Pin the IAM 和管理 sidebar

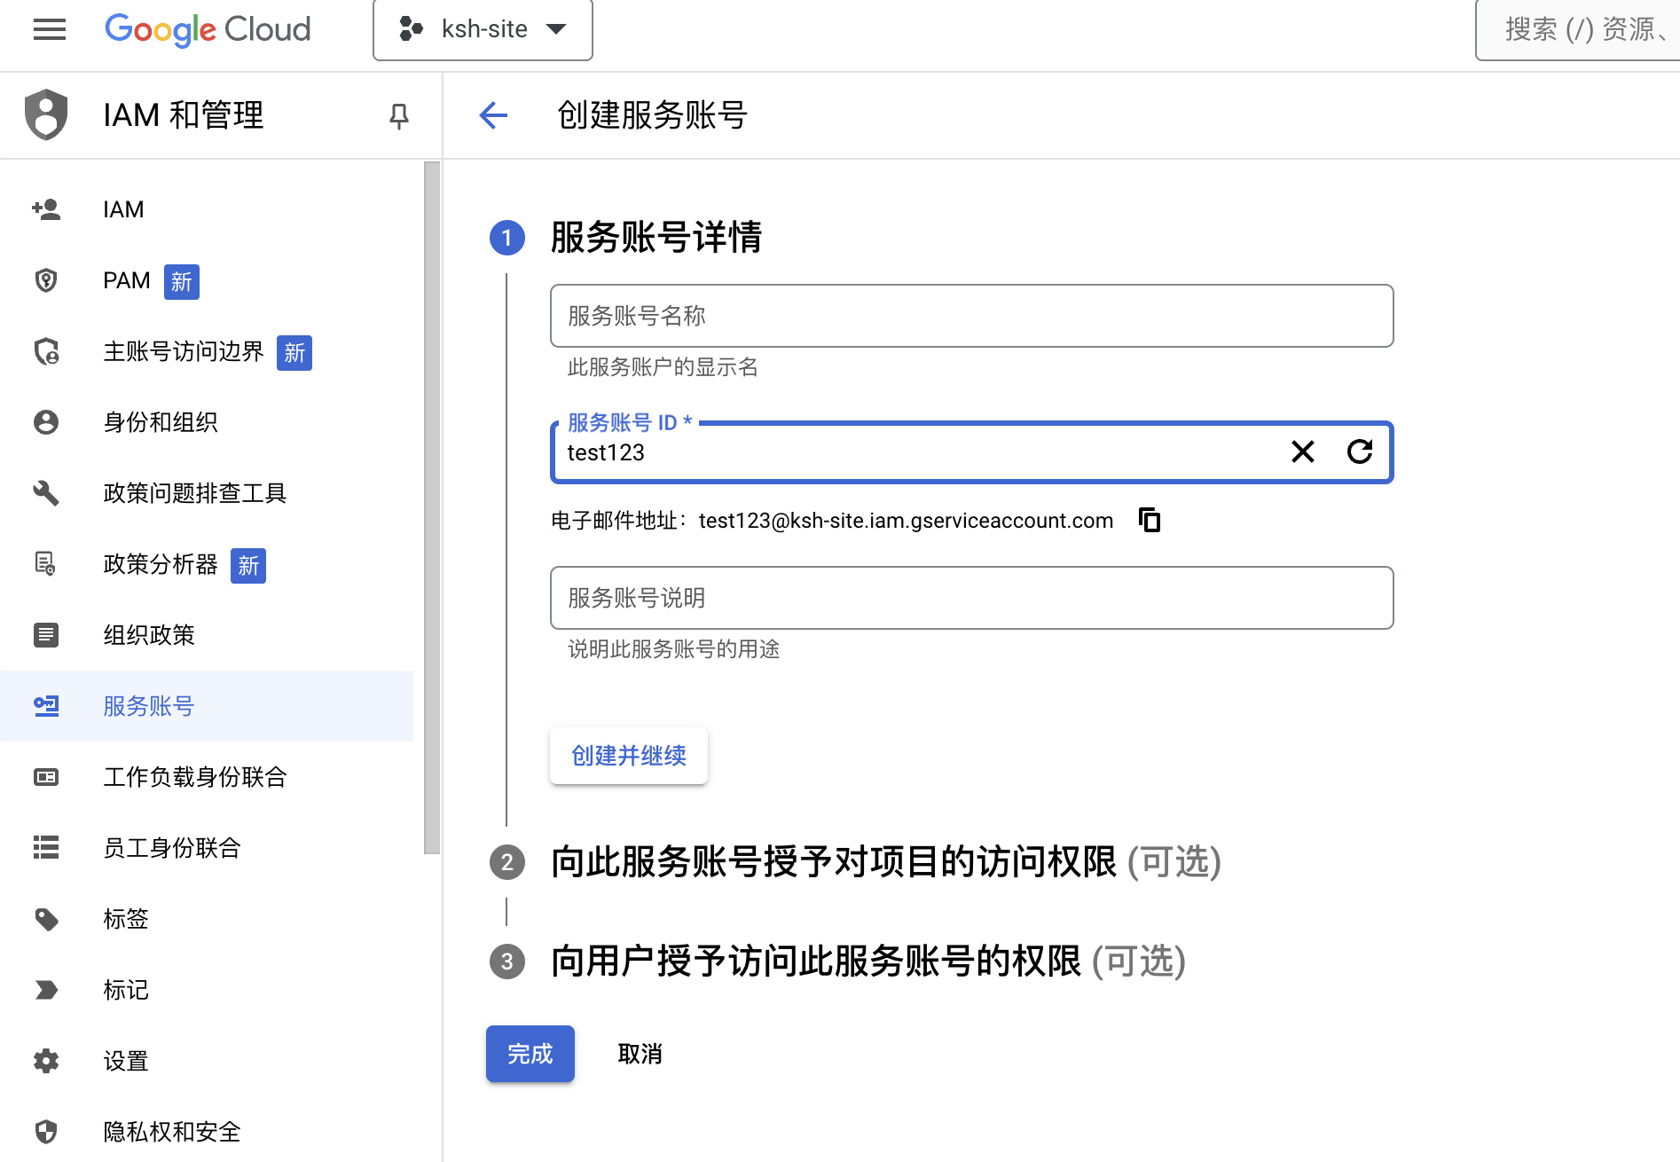398,115
